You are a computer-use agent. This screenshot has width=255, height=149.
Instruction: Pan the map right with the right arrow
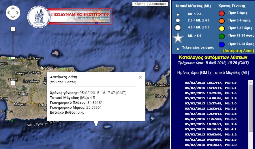pyautogui.click(x=17, y=13)
